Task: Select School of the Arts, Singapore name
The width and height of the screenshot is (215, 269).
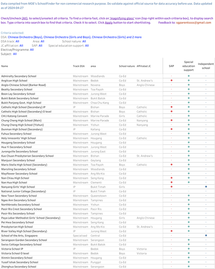Action: (x=19, y=236)
